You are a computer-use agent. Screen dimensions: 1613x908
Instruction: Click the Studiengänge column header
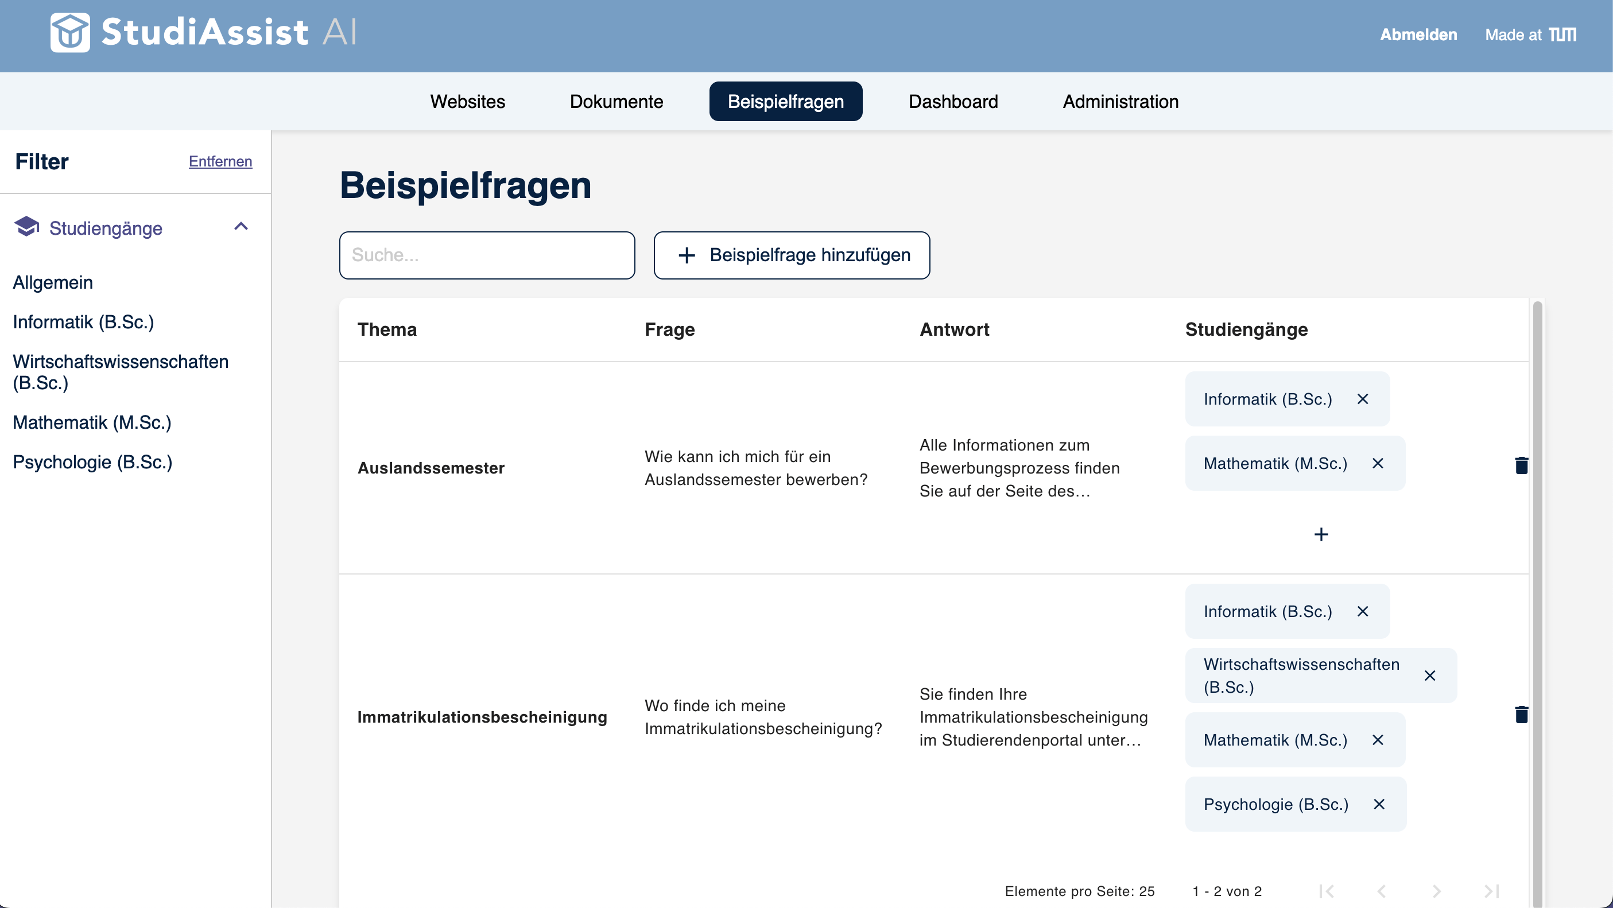coord(1246,329)
